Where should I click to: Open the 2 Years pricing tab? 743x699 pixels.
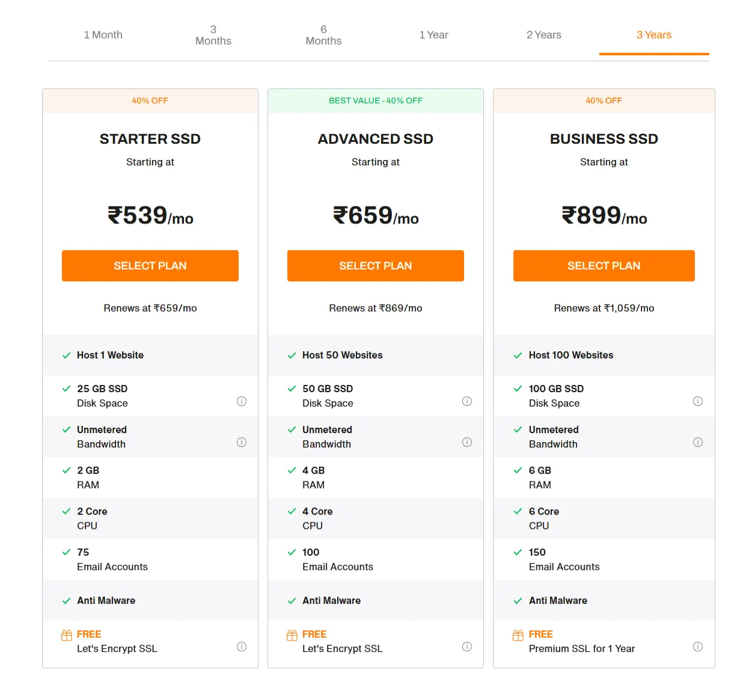544,35
